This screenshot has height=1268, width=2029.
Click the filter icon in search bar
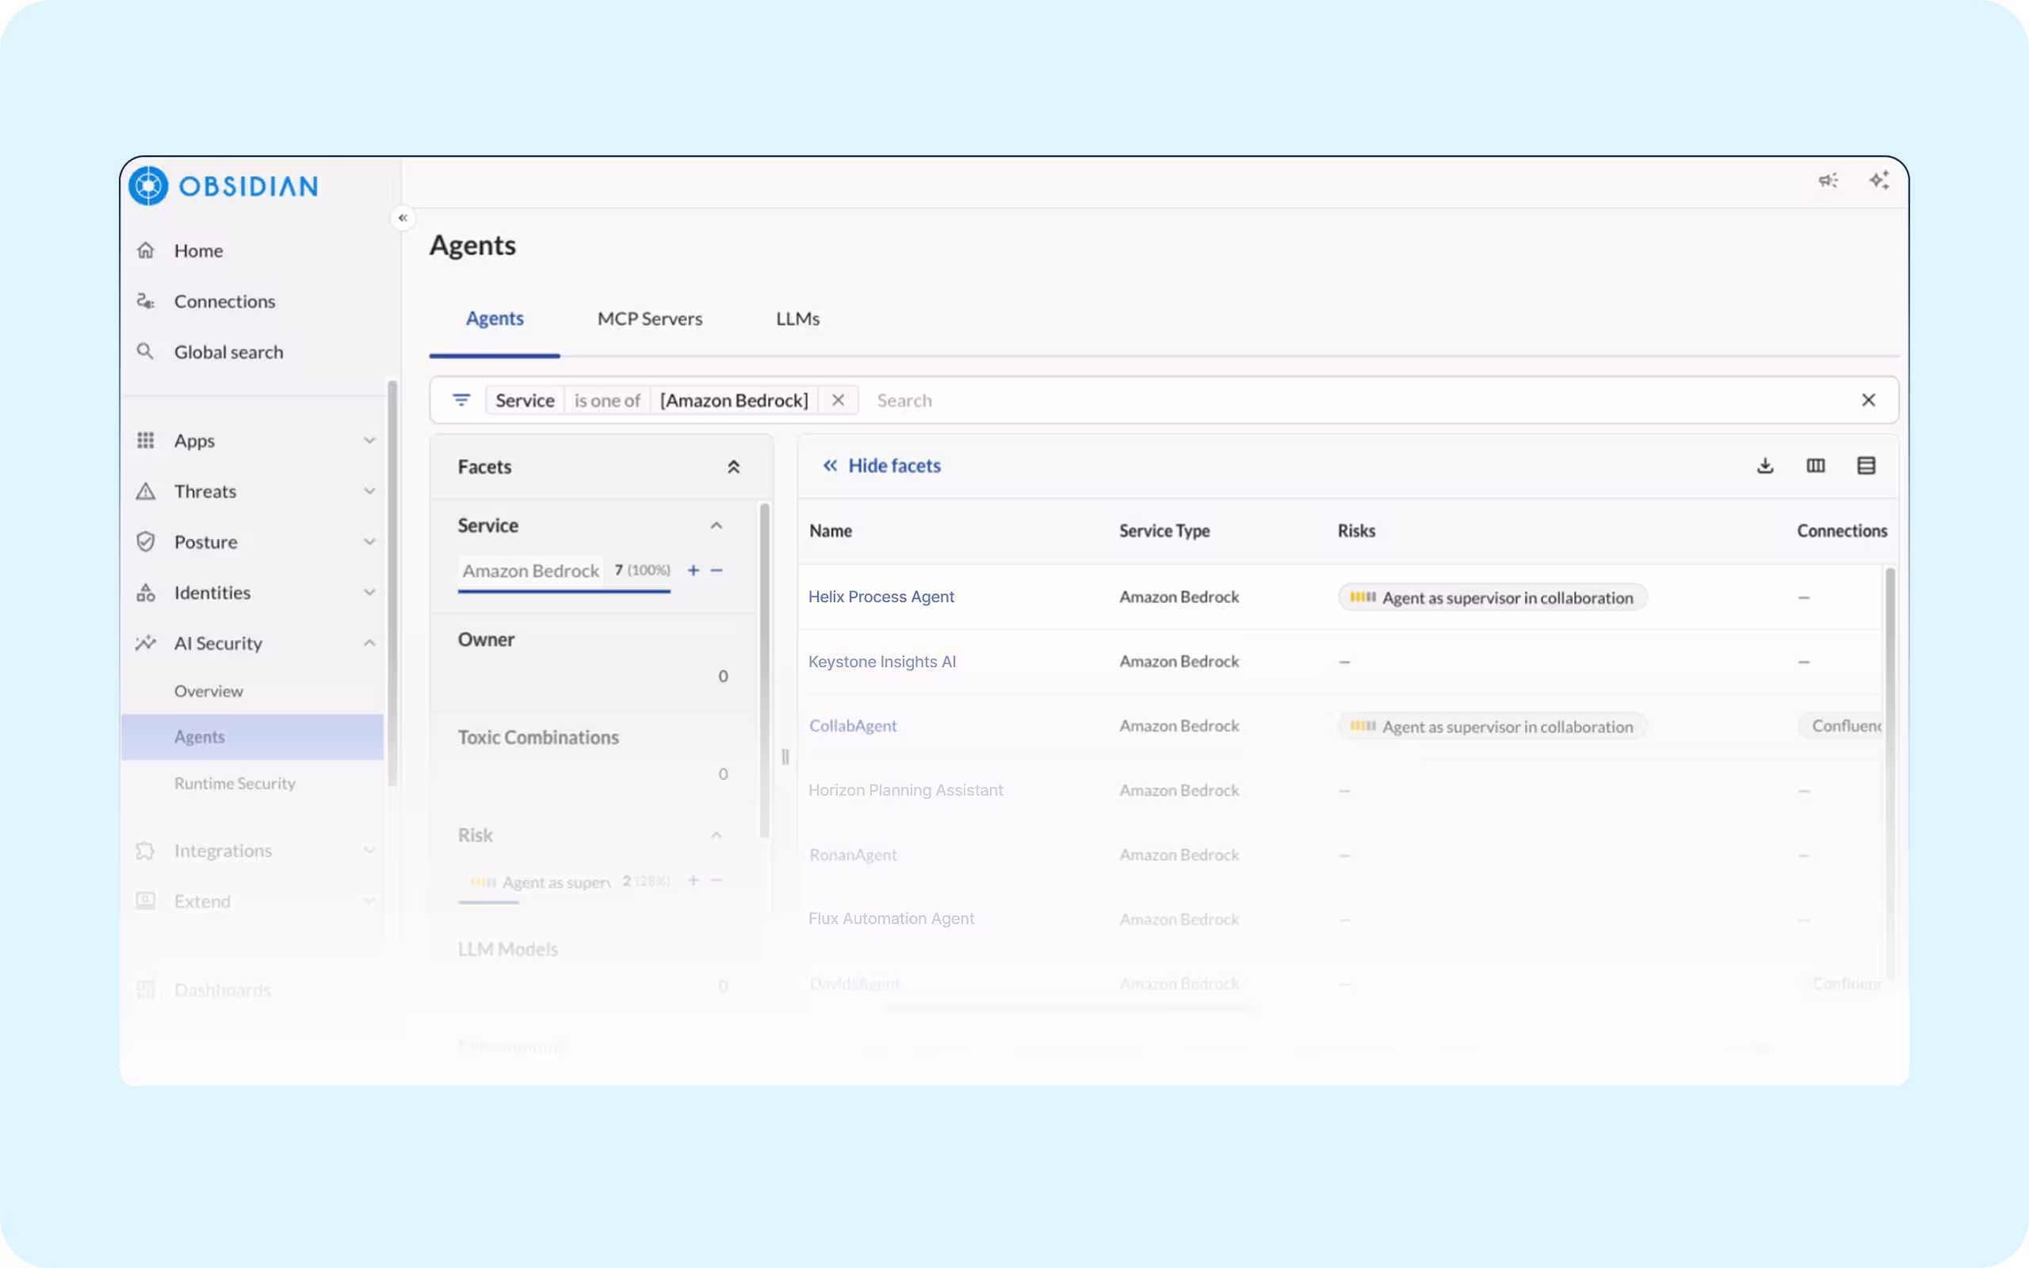click(461, 400)
